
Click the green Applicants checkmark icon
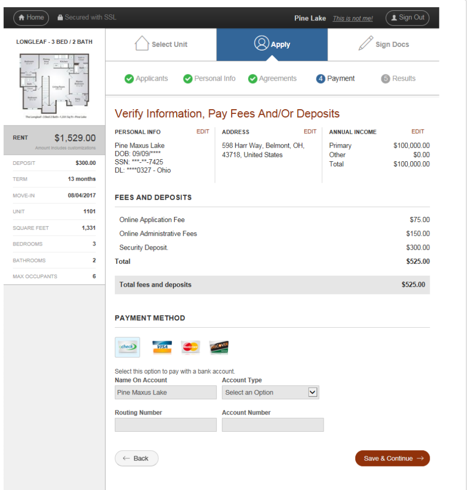(129, 79)
